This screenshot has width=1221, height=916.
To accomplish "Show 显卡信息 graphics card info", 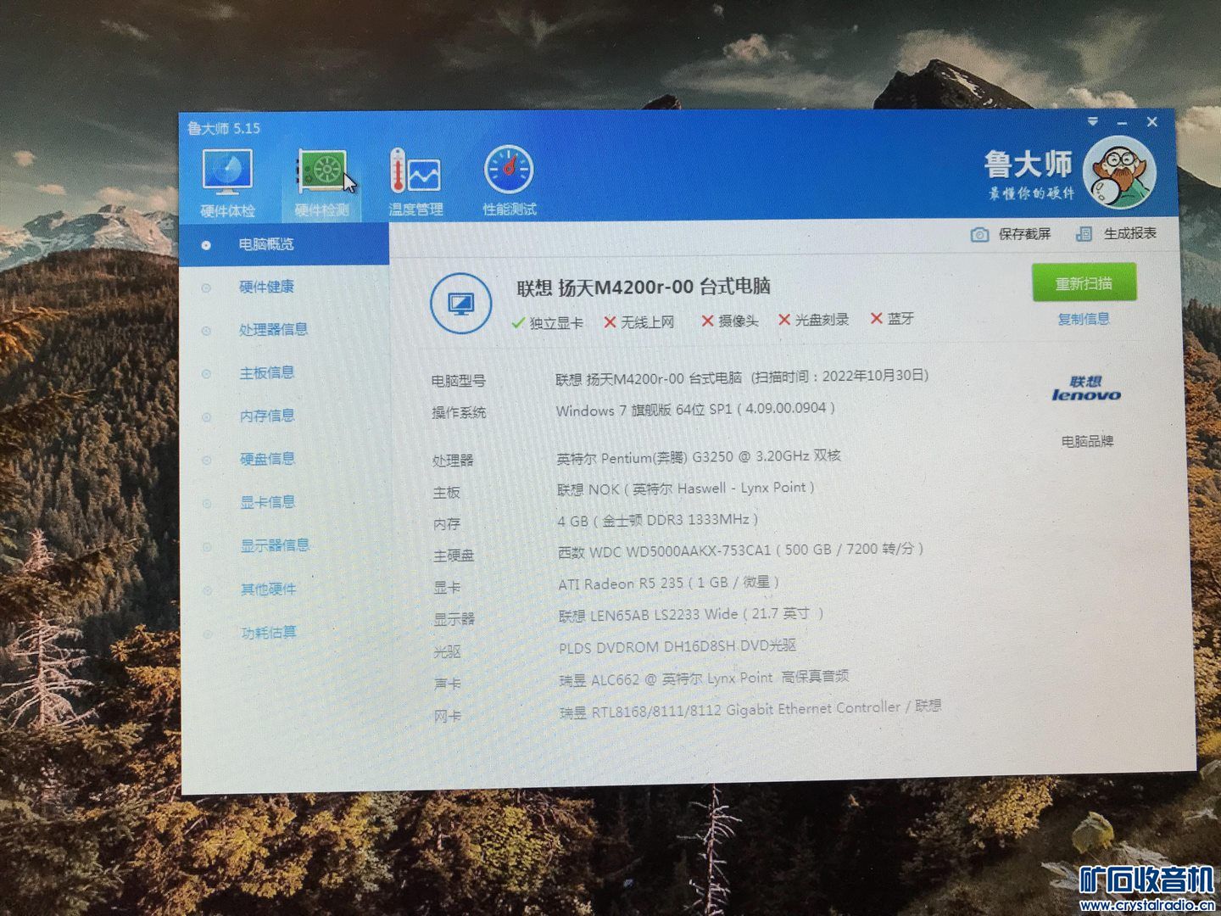I will (x=267, y=502).
